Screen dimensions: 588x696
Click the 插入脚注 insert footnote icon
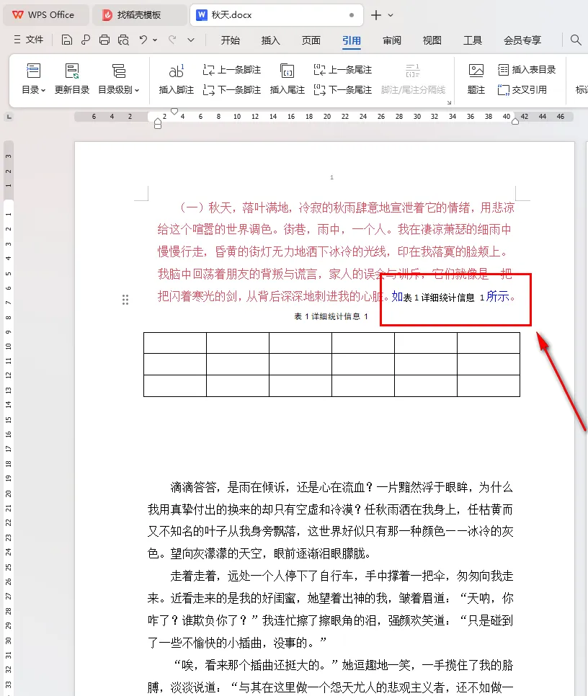coord(176,71)
